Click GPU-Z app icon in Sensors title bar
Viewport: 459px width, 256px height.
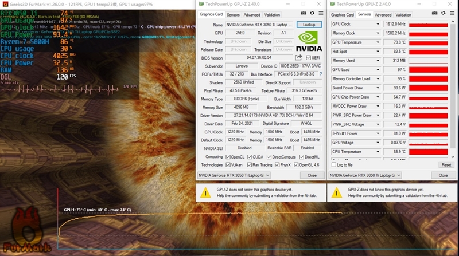(x=332, y=4)
